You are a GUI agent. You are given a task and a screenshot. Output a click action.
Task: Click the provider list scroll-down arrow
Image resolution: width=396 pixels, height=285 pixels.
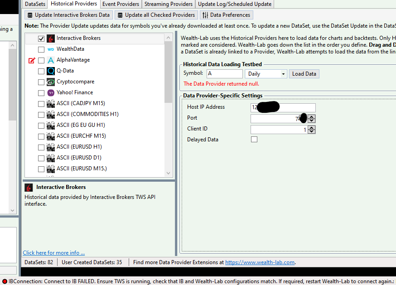click(x=169, y=173)
